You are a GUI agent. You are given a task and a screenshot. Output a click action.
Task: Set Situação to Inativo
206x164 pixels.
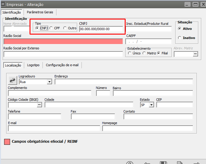(x=180, y=38)
